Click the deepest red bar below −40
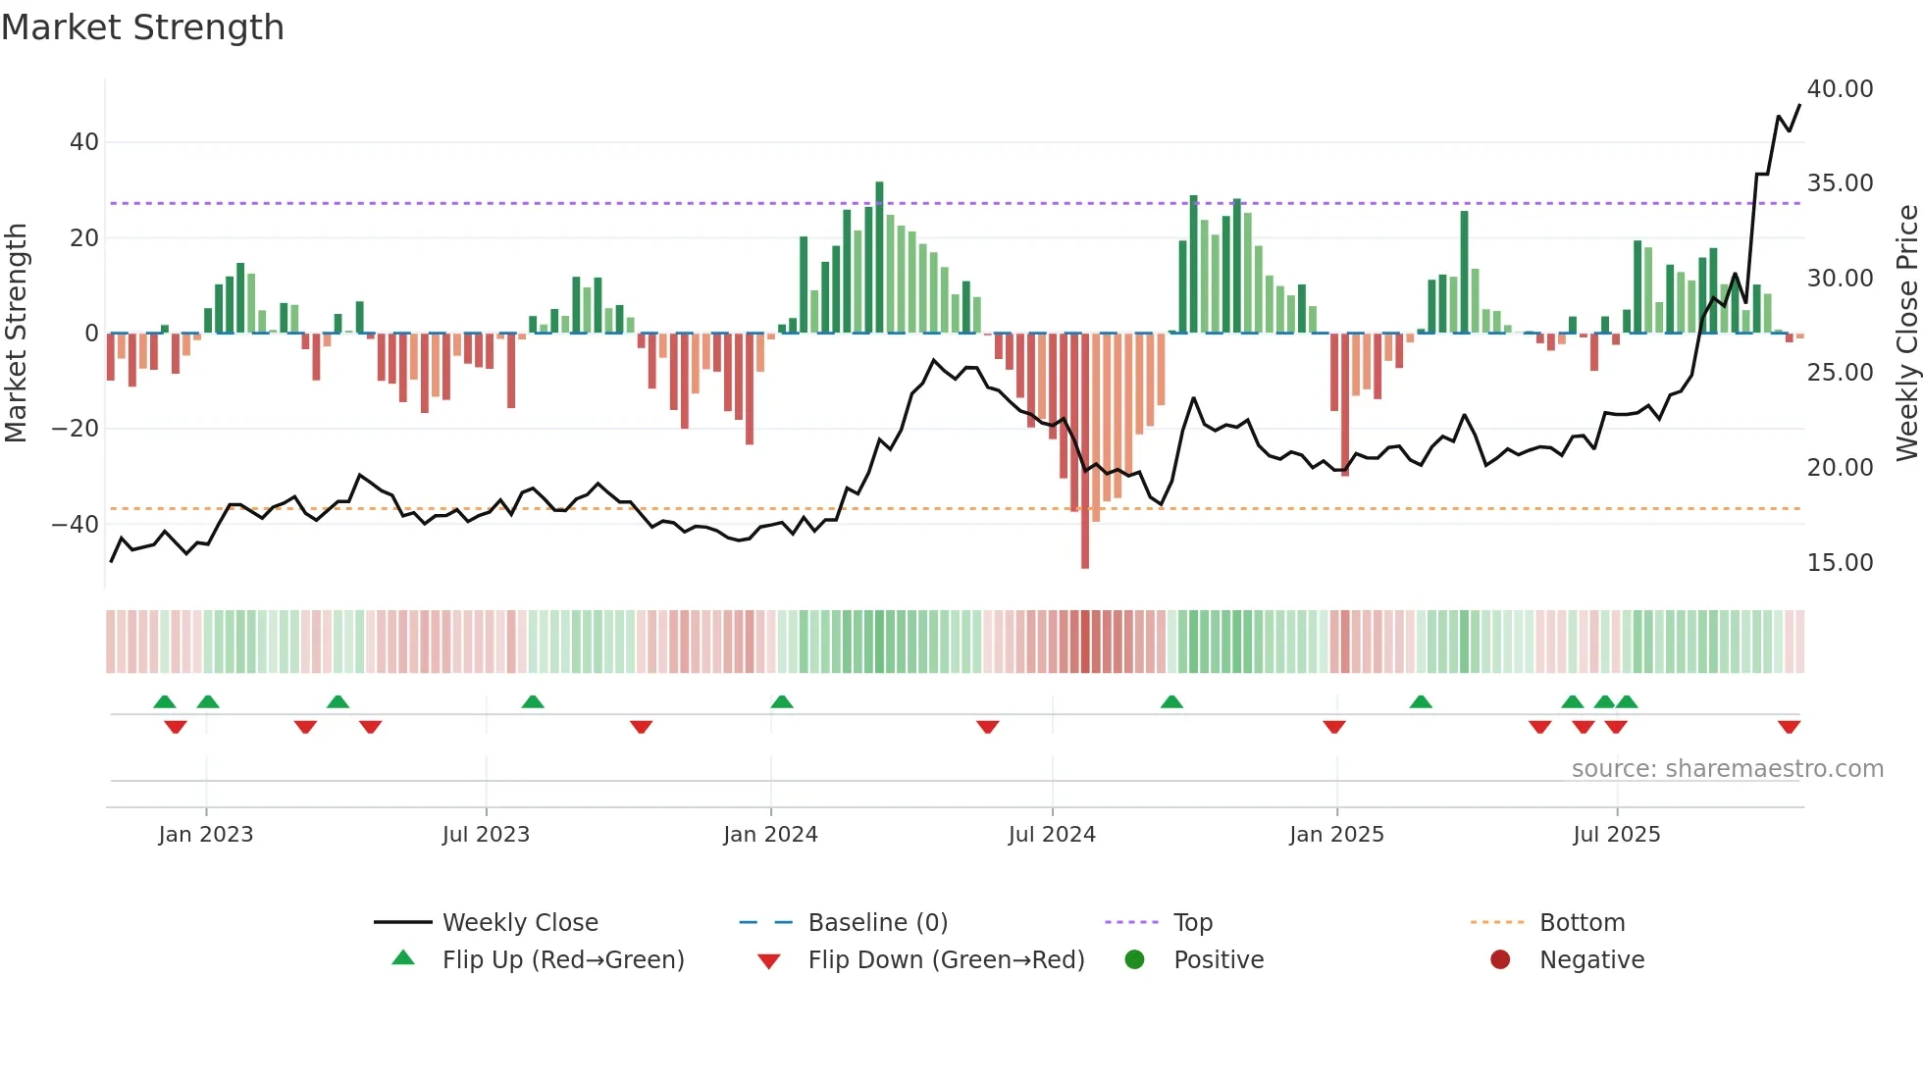The height and width of the screenshot is (1081, 1923). (x=1085, y=451)
